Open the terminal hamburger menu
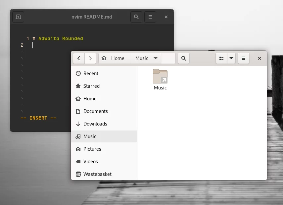283x205 pixels. 150,17
